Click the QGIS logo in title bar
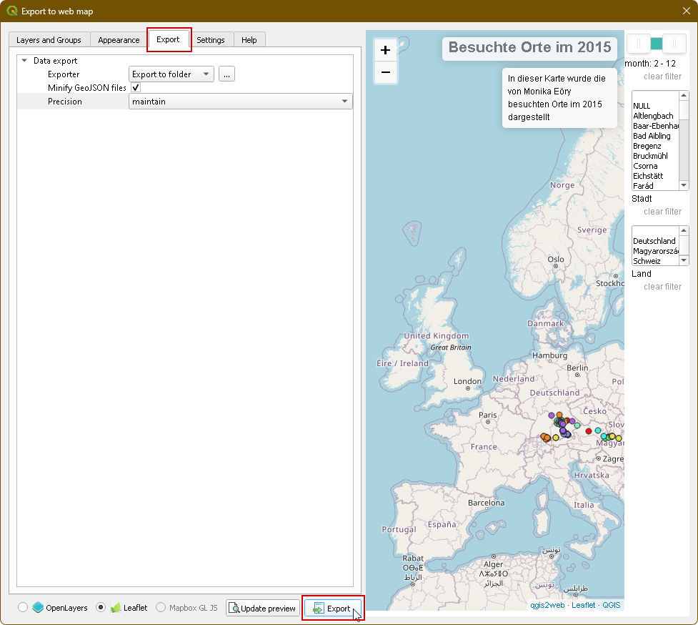Viewport: 698px width, 625px height. [11, 11]
